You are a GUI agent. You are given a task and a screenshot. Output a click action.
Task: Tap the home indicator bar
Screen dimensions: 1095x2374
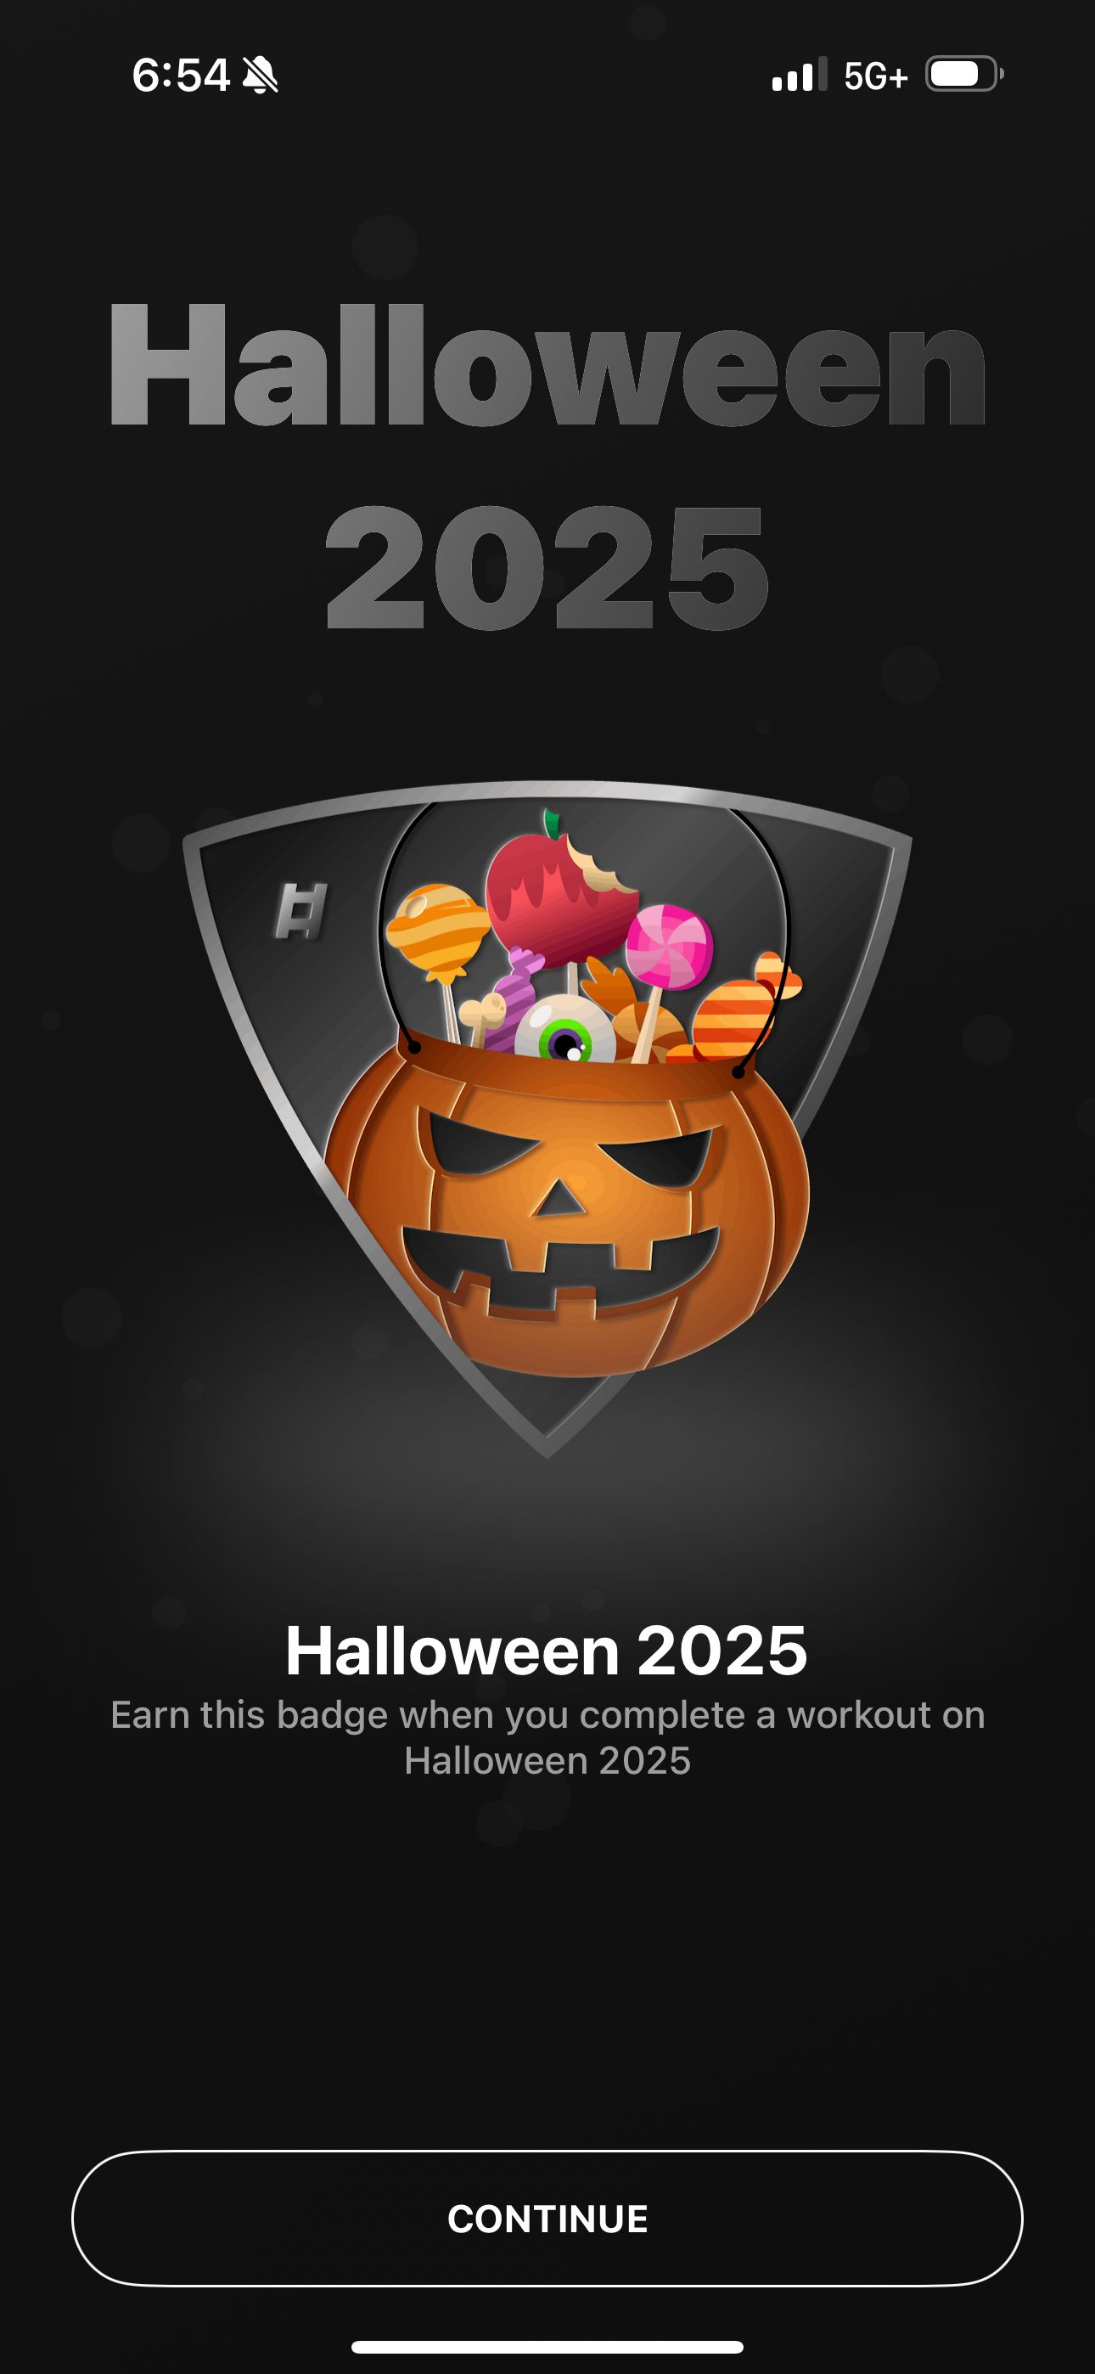(547, 2346)
